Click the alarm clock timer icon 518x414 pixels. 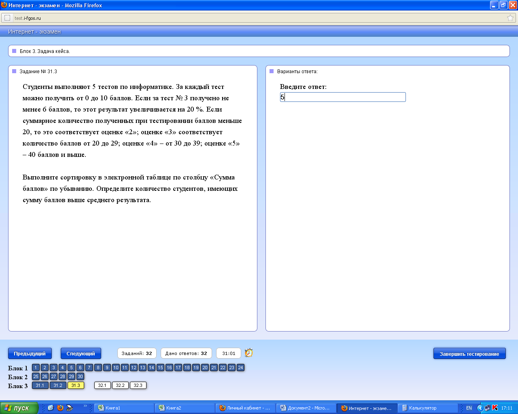[x=249, y=353]
